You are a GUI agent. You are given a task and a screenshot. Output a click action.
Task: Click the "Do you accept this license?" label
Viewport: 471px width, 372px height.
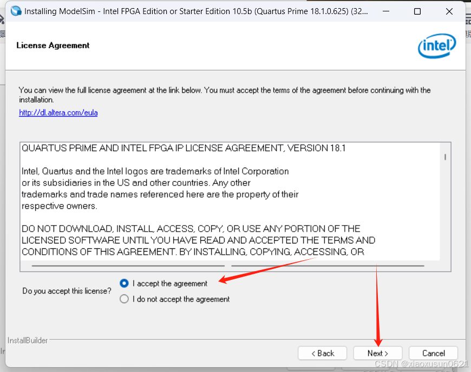(x=67, y=291)
